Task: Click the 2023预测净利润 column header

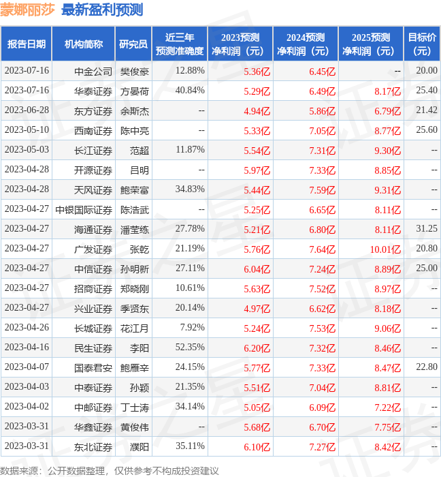Action: tap(240, 44)
